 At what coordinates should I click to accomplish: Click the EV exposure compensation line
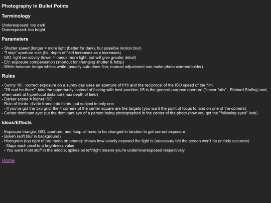(x=63, y=62)
